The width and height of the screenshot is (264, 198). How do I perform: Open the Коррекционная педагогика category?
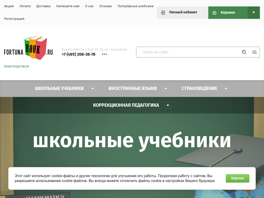(x=126, y=105)
